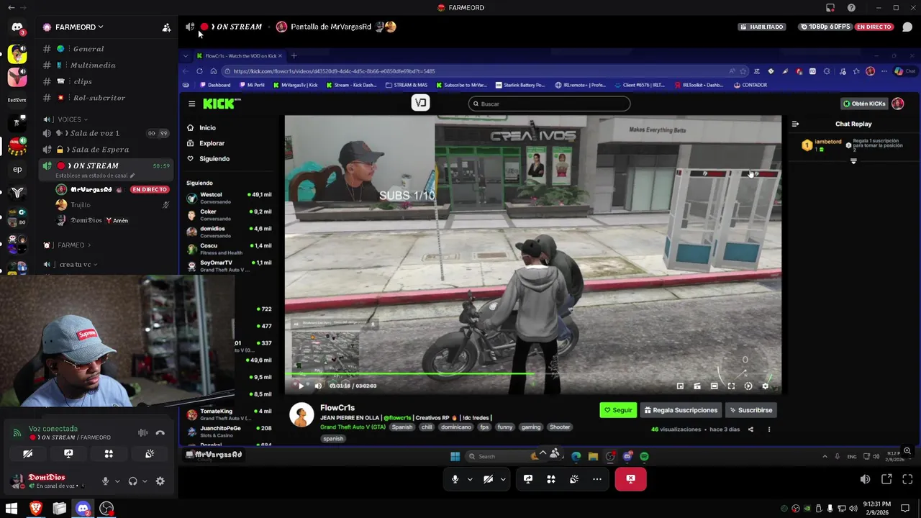
Task: Open output device dropdown beside headphones icon
Action: tap(144, 481)
